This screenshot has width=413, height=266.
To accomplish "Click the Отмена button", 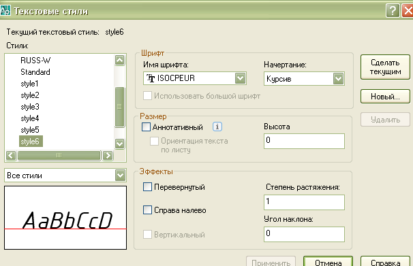I will (x=328, y=262).
